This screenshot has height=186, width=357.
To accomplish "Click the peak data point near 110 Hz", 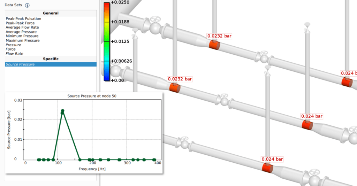I will click(x=63, y=111).
